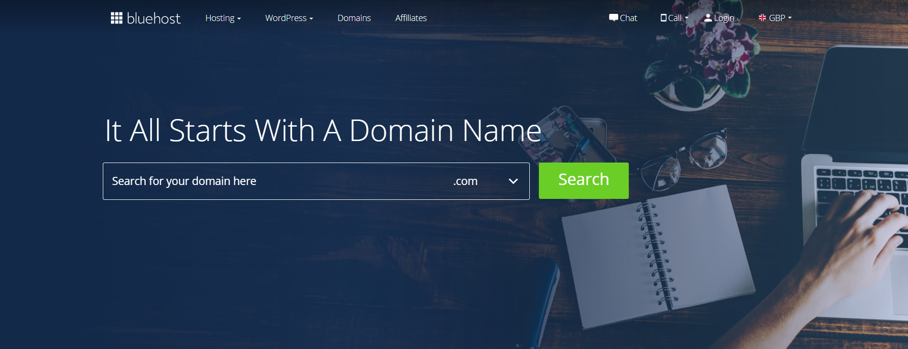
Task: Click the chevron beside .com
Action: tap(513, 181)
